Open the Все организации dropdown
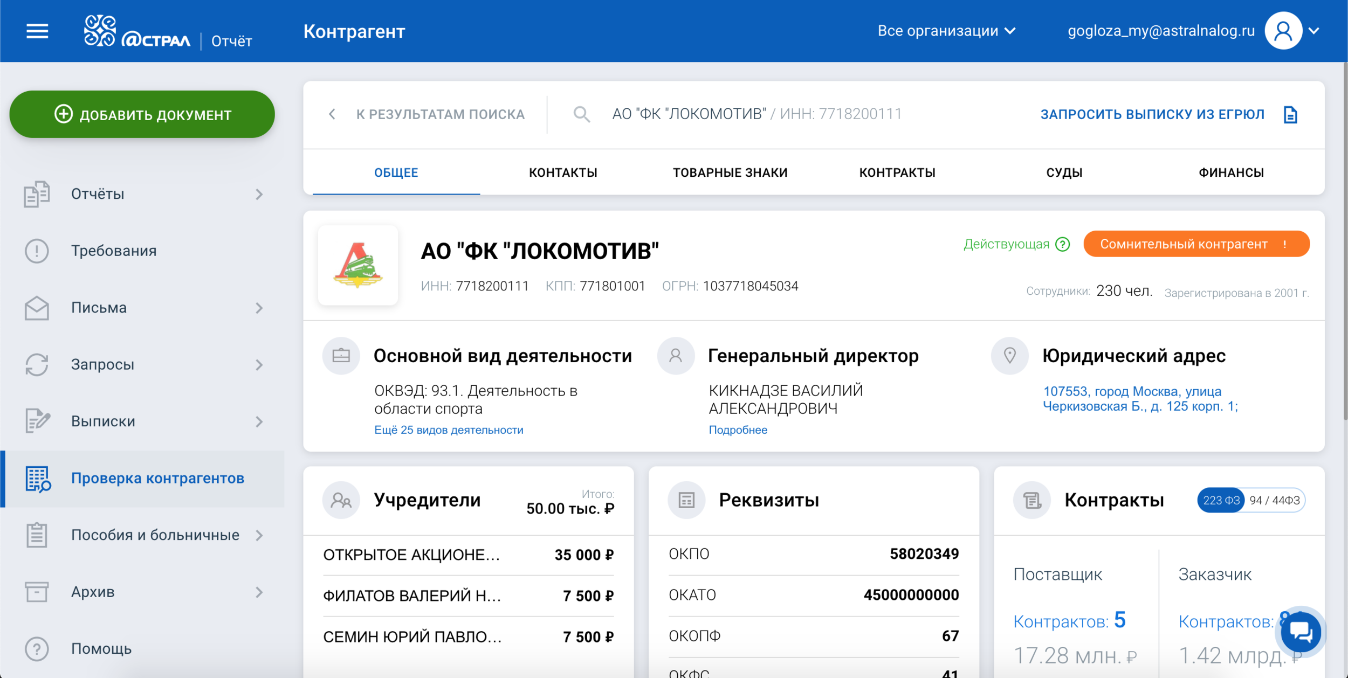The image size is (1348, 678). click(946, 31)
